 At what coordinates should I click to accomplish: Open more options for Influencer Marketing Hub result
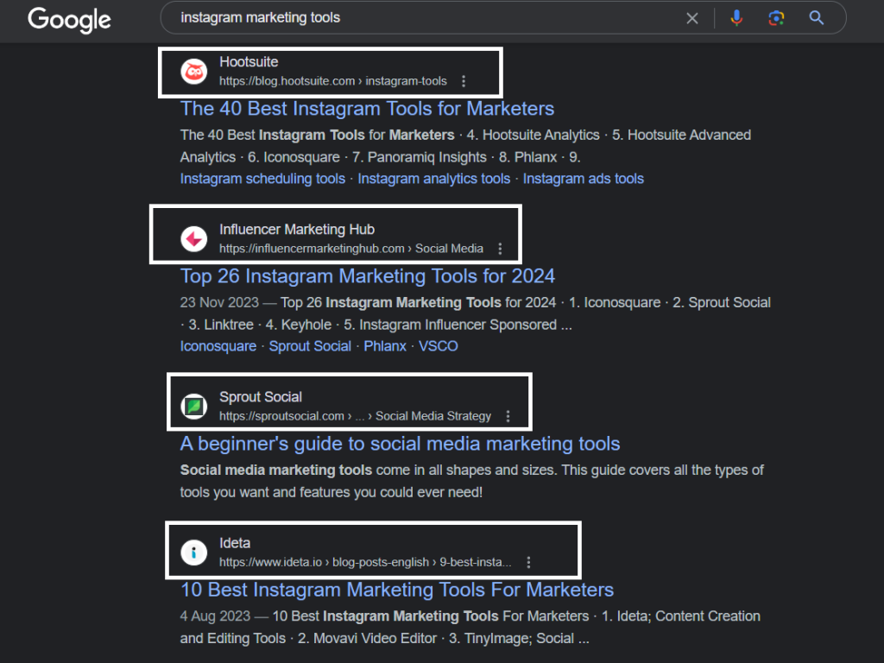click(500, 249)
